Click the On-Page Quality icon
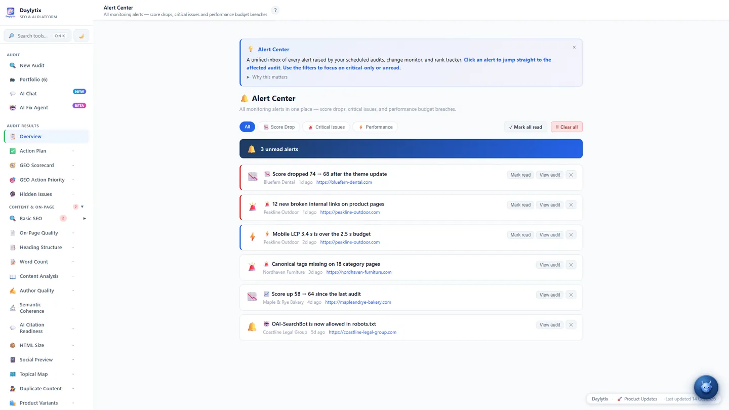729x410 pixels. (13, 233)
